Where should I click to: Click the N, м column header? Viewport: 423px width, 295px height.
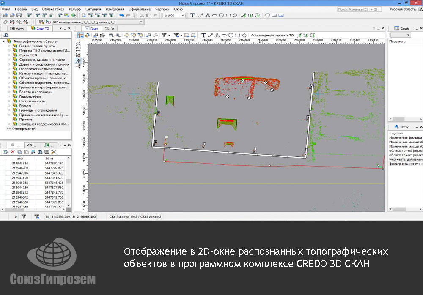49,158
